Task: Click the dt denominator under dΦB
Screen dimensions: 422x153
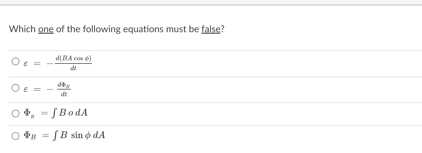Action: click(x=64, y=94)
